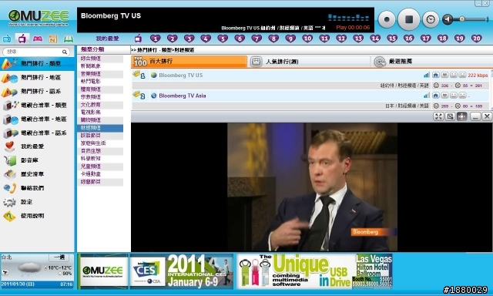
Task: Click the small TV icon before favorite hearts
Action: pos(138,39)
